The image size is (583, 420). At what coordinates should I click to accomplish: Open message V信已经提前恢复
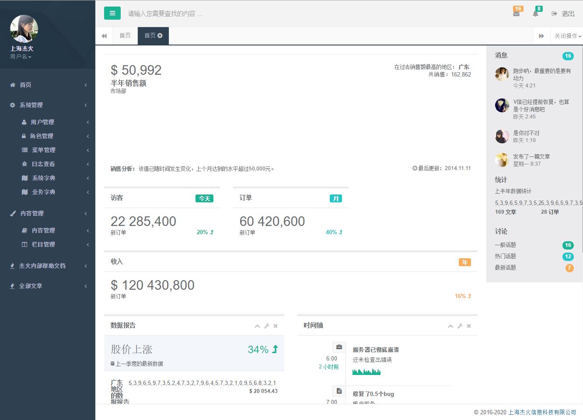[x=541, y=105]
